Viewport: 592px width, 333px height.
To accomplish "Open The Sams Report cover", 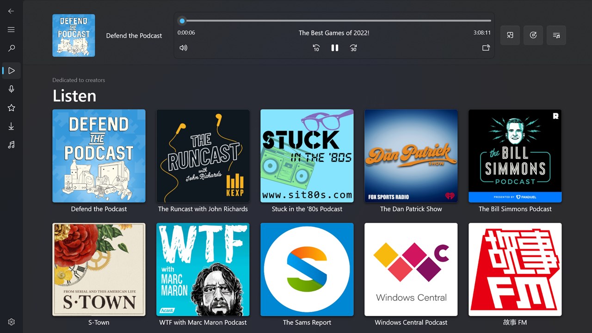I will pos(307,270).
